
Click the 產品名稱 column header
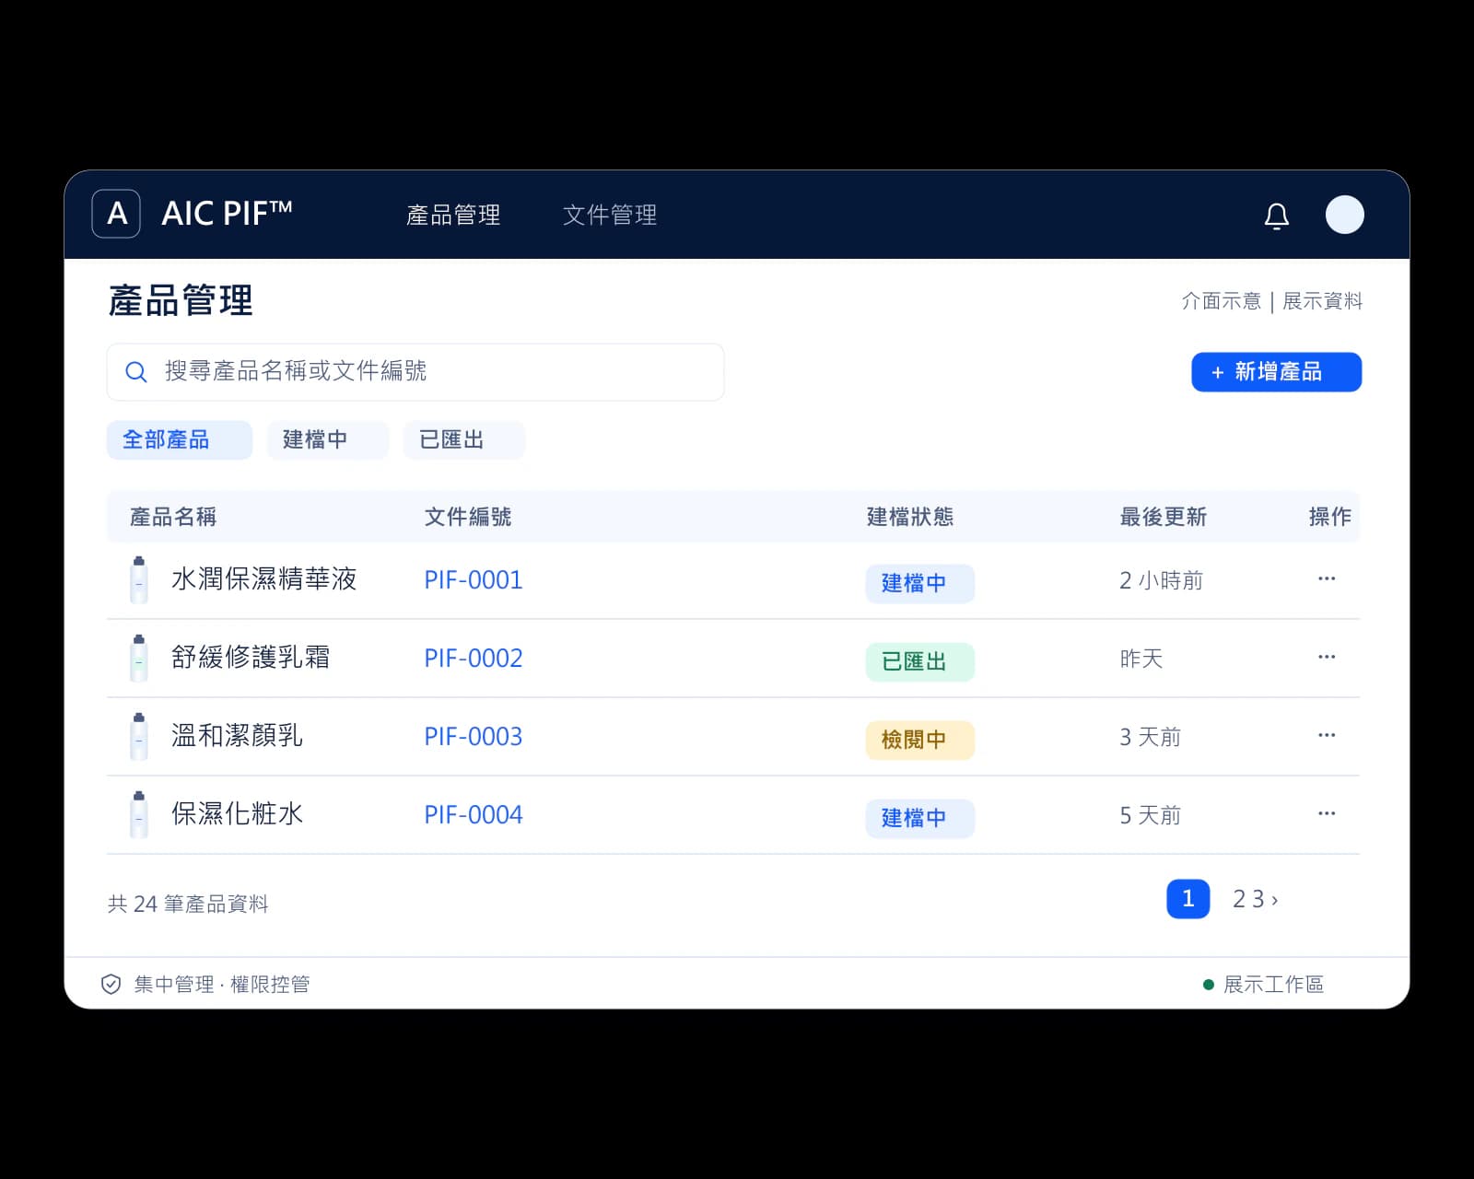tap(173, 517)
